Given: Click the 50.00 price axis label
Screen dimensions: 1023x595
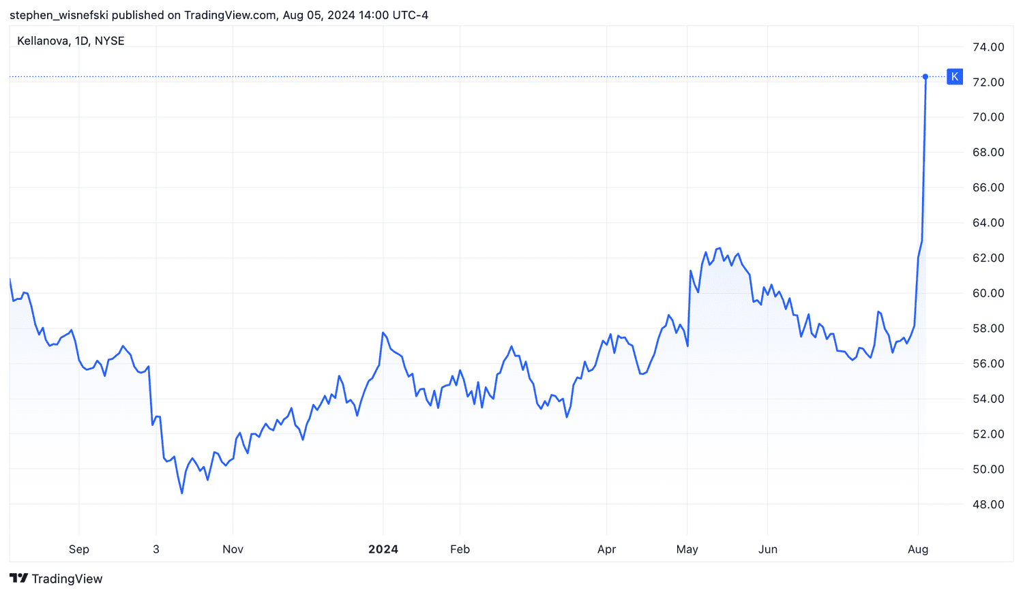Looking at the screenshot, I should (x=988, y=469).
